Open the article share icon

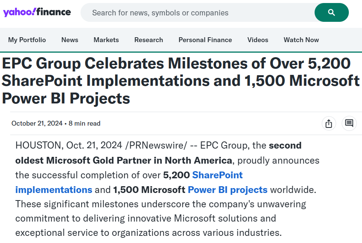pyautogui.click(x=329, y=123)
